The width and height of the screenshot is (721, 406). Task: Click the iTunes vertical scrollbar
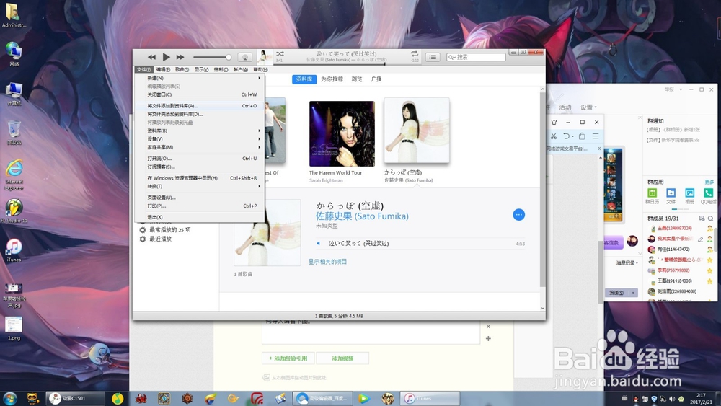pos(543,188)
